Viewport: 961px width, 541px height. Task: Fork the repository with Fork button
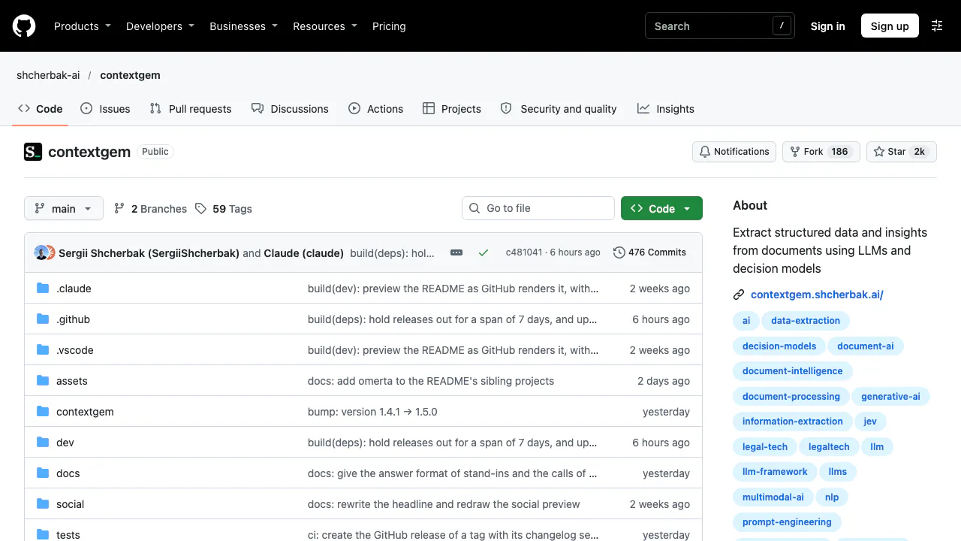[x=821, y=152]
